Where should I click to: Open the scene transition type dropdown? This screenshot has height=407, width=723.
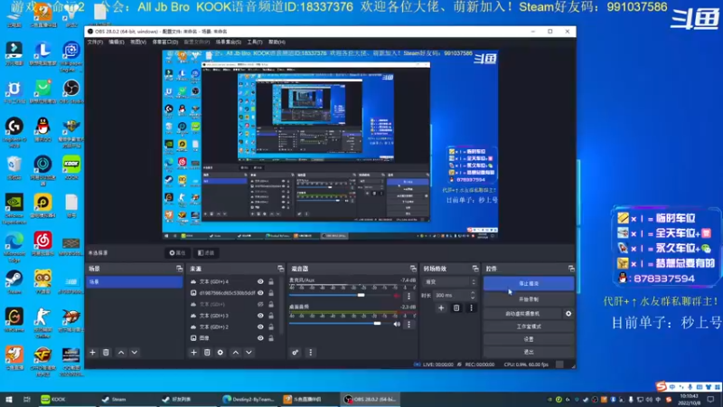(450, 281)
